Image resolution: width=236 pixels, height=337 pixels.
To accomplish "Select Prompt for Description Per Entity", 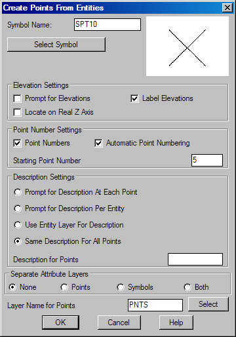I will tap(18, 208).
